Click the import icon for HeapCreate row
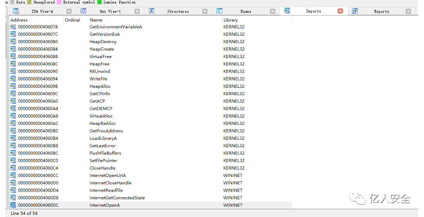Screen dimensions: 424x217 [13, 49]
